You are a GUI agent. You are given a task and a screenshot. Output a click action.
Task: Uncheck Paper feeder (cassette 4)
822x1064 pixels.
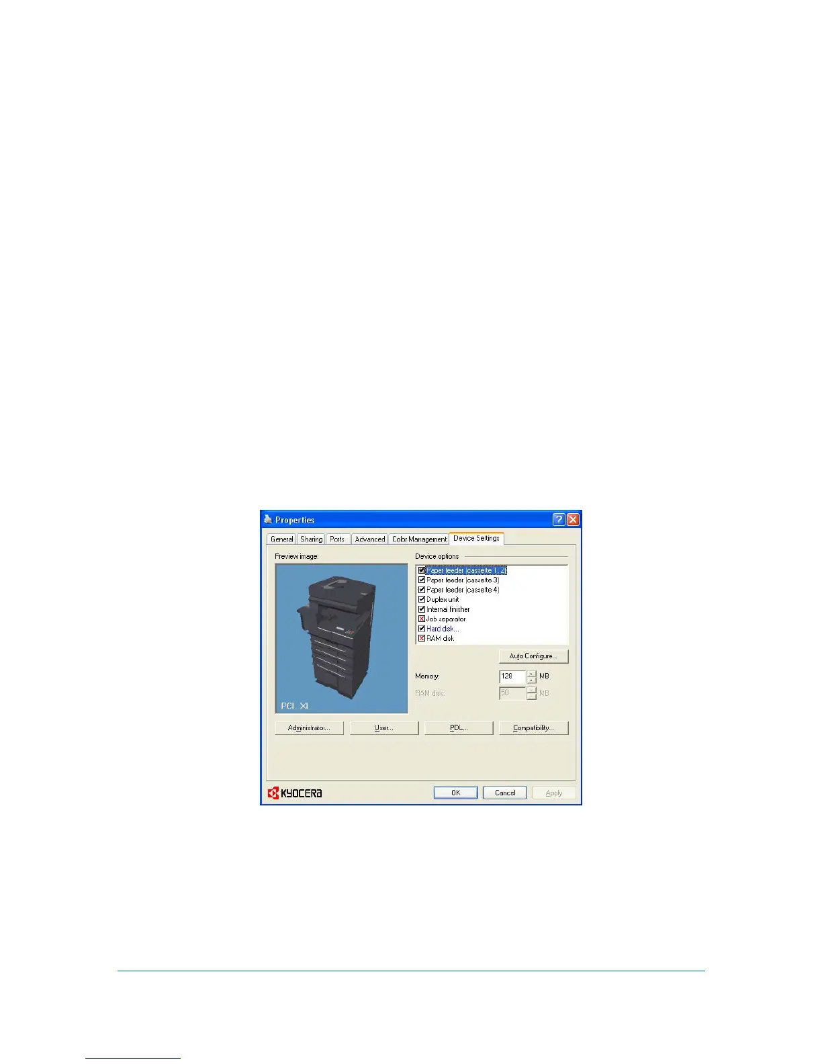pyautogui.click(x=422, y=590)
